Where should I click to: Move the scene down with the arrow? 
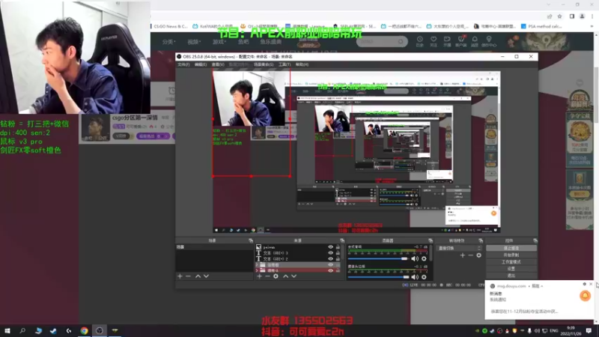207,276
